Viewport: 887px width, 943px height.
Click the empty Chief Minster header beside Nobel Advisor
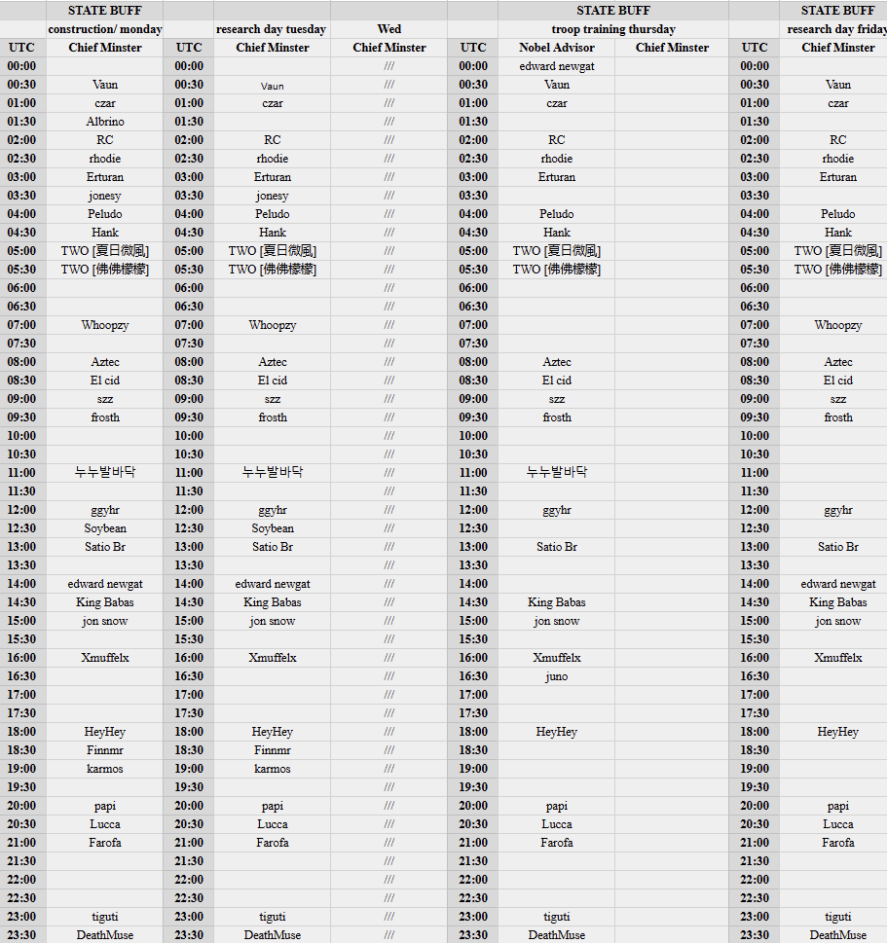pyautogui.click(x=672, y=48)
